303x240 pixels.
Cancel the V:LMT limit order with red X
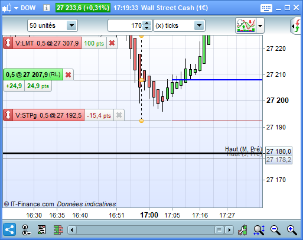pos(112,43)
